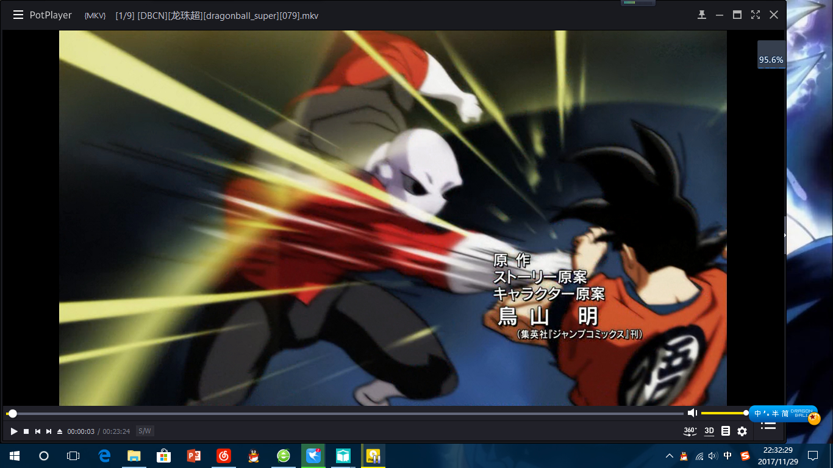Click the video picture in PotPlayer

coord(393,218)
